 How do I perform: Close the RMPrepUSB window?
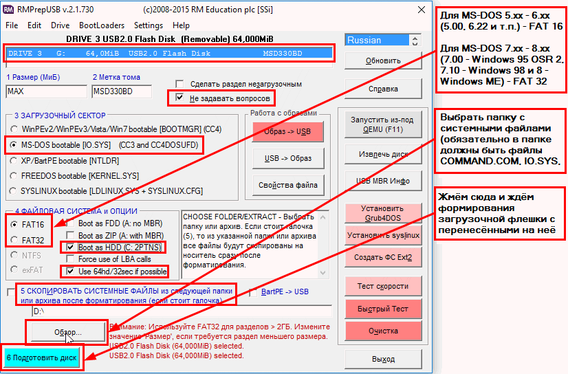[422, 10]
